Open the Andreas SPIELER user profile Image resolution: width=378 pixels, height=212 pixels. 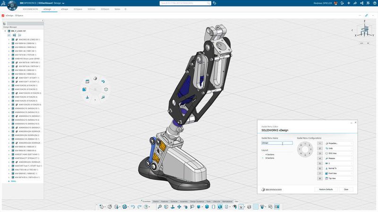[323, 3]
